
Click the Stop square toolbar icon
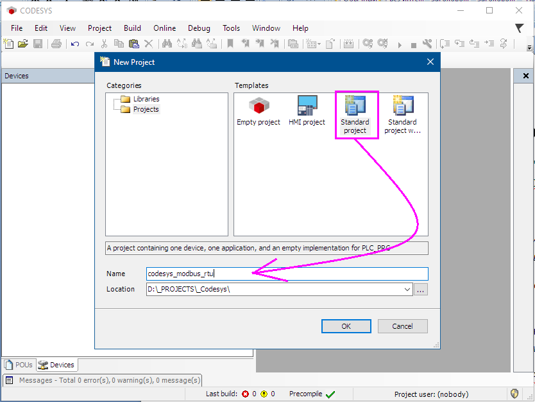[x=414, y=45]
